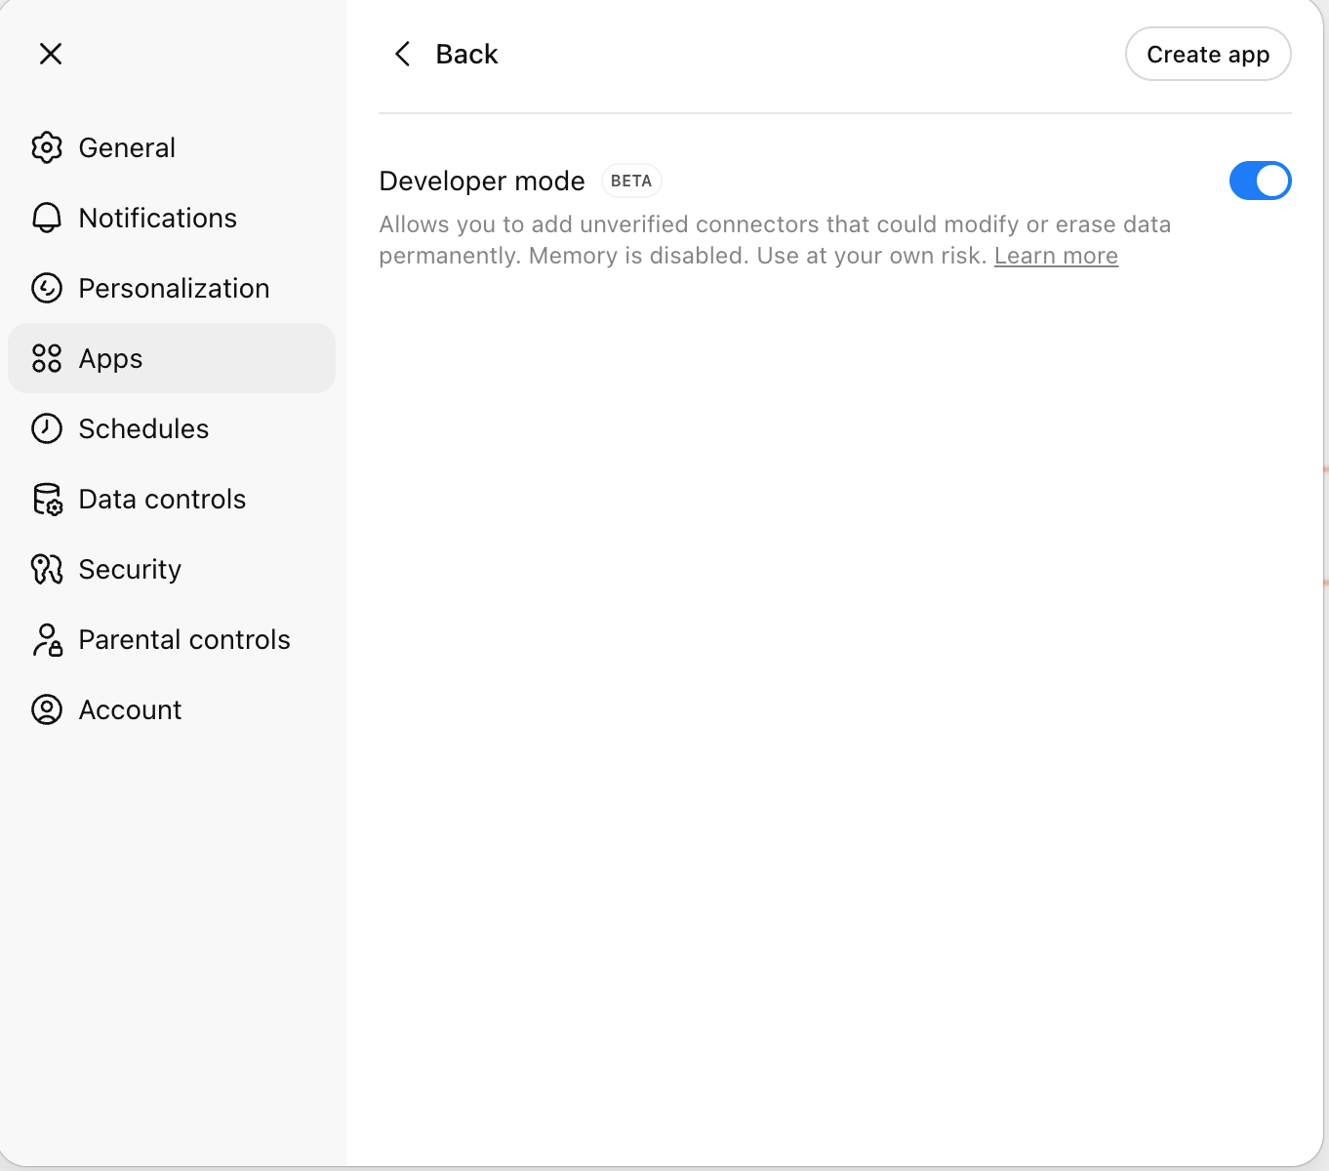Select the Notifications bell icon
Viewport: 1329px width, 1171px height.
(x=46, y=218)
